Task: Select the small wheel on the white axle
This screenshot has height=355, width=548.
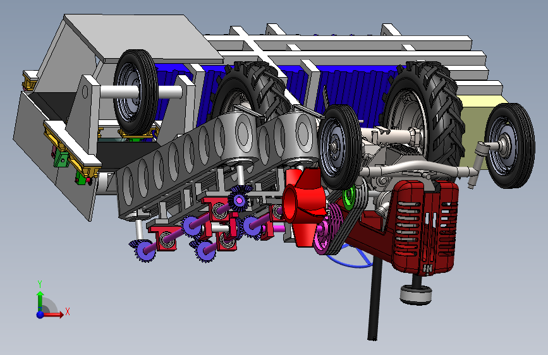Action: click(136, 92)
